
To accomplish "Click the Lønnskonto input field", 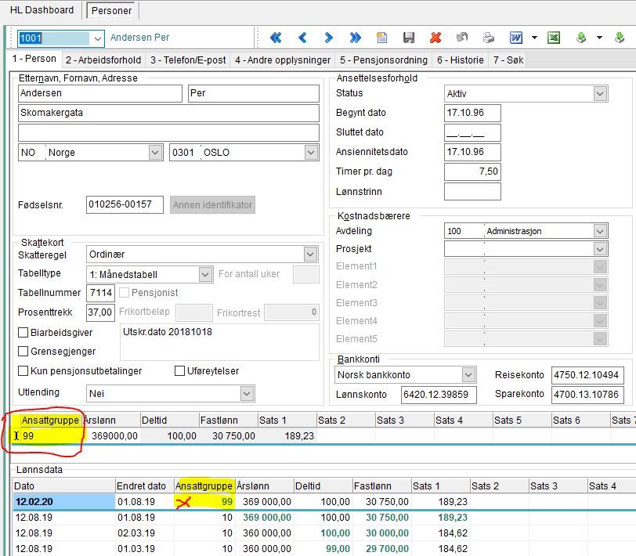I will tap(439, 395).
